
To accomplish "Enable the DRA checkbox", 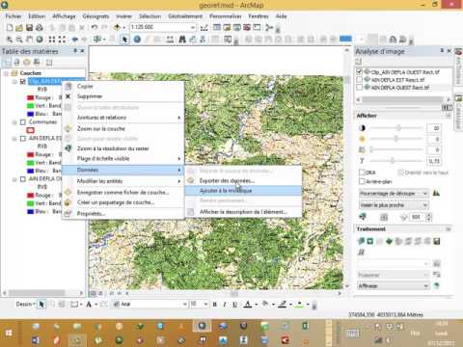I will (362, 173).
